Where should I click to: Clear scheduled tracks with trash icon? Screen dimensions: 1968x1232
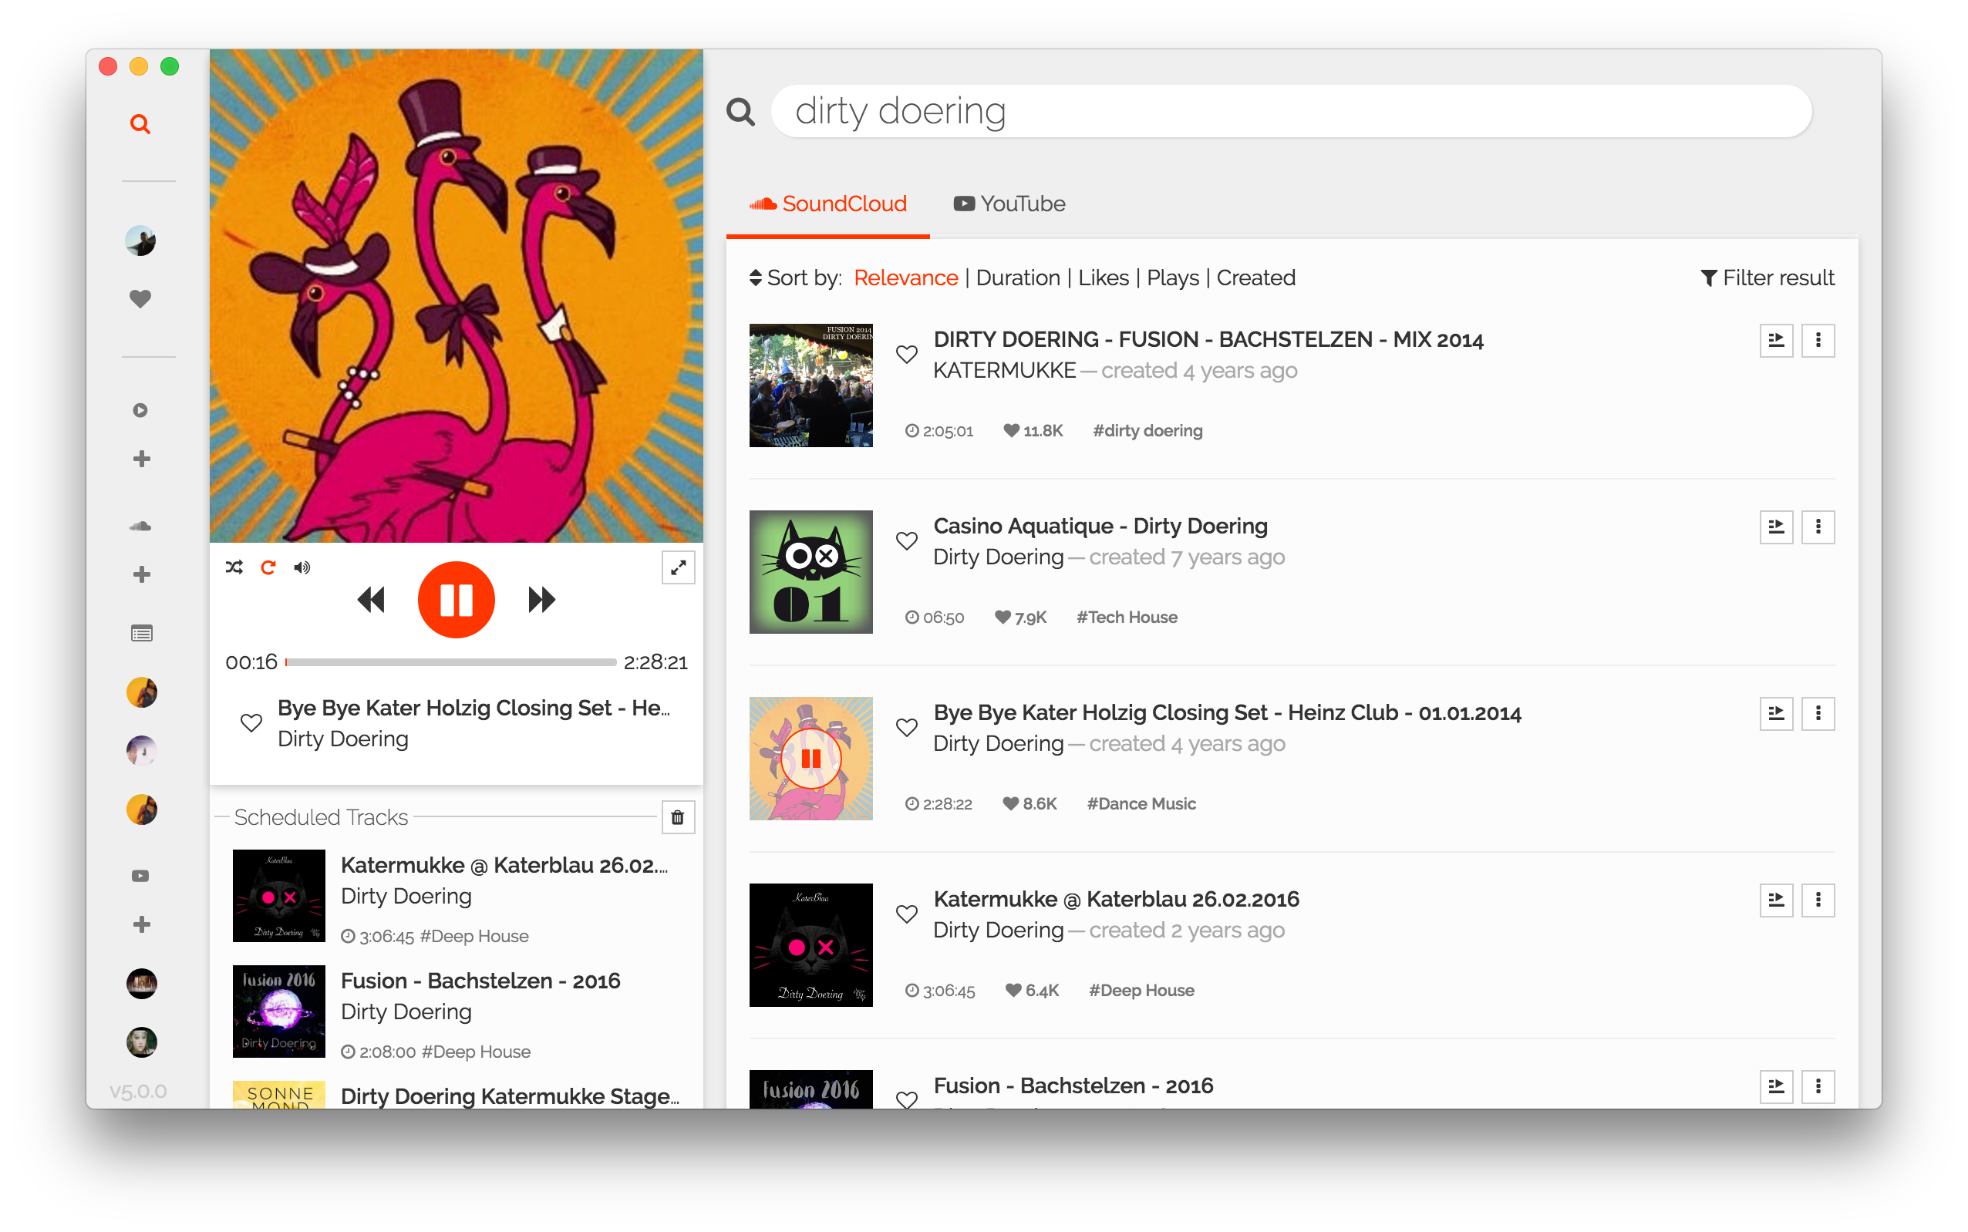pyautogui.click(x=677, y=817)
